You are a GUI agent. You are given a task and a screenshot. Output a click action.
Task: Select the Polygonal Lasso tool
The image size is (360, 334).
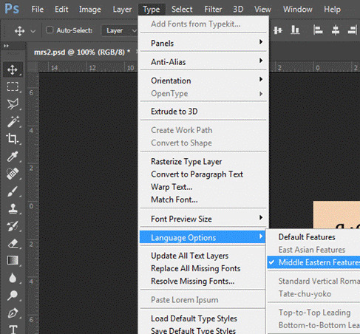click(x=13, y=104)
